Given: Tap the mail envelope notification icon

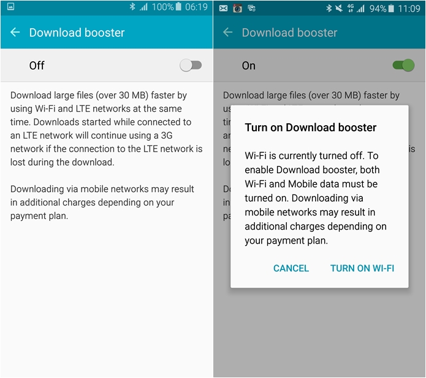Looking at the screenshot, I should click(x=223, y=9).
